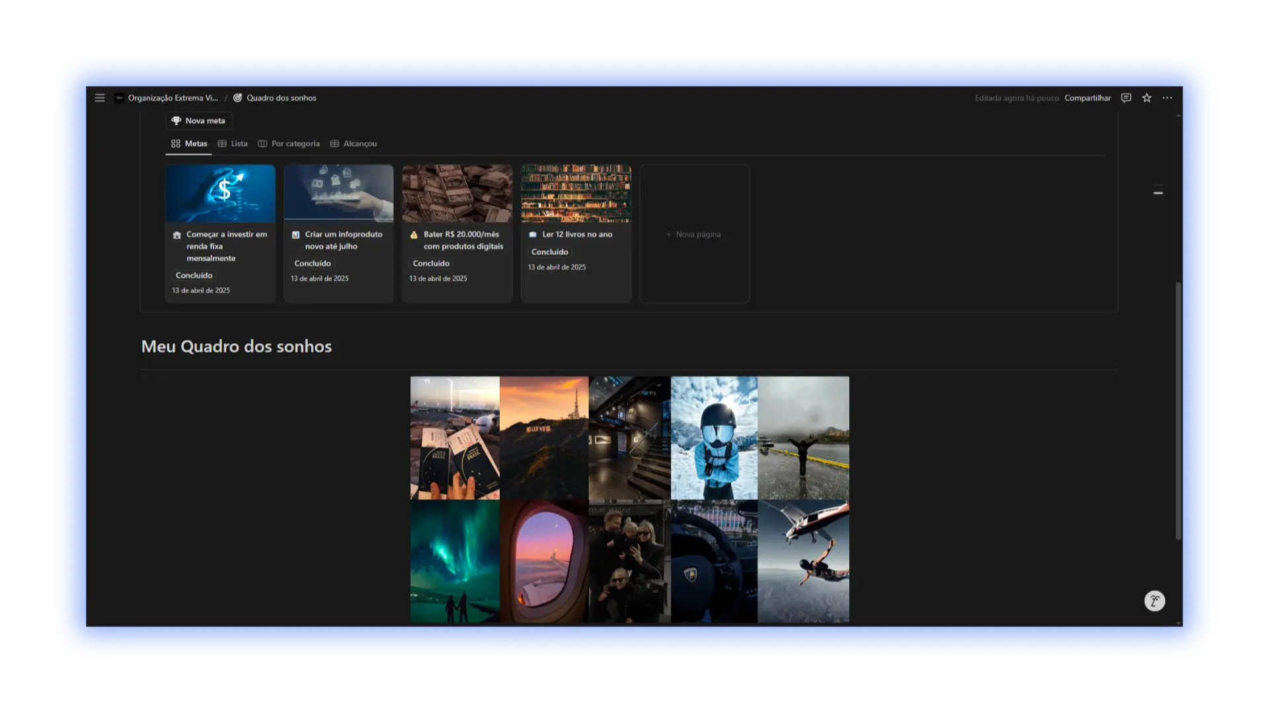Click the stacked cash cover image
This screenshot has width=1269, height=713.
coord(457,193)
